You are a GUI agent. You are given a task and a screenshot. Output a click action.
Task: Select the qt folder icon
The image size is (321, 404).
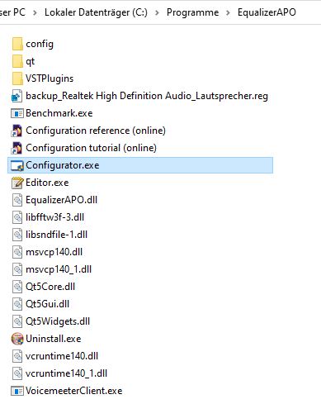click(x=17, y=61)
